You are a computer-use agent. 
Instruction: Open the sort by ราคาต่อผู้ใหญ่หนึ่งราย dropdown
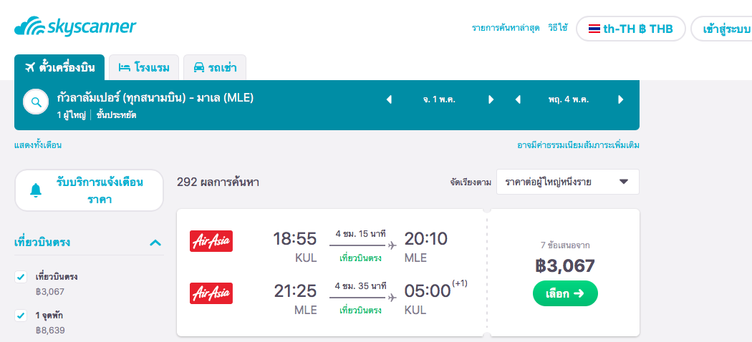coord(567,182)
